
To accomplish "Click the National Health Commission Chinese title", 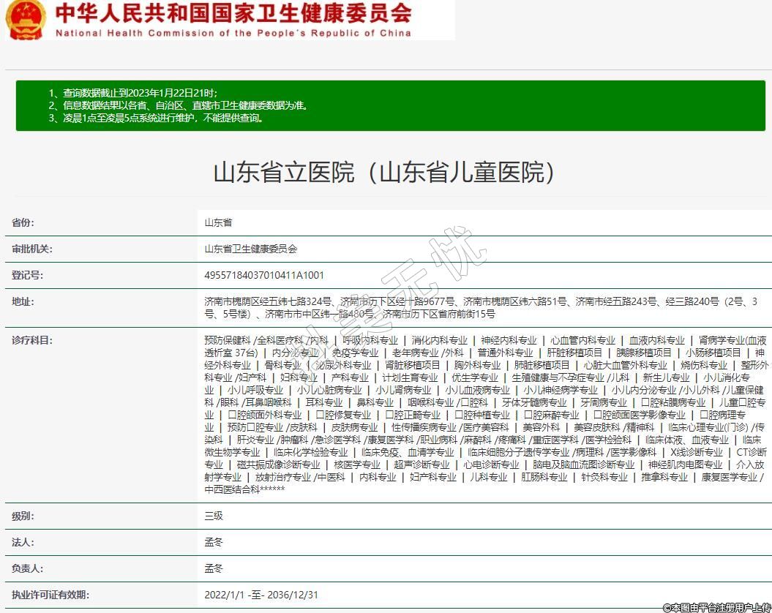I will (233, 13).
